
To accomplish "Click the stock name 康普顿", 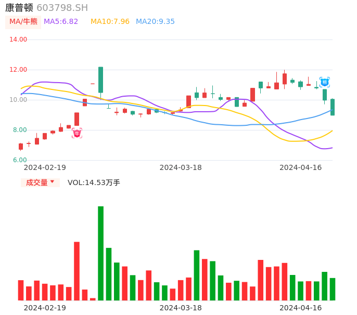I will (19, 8).
